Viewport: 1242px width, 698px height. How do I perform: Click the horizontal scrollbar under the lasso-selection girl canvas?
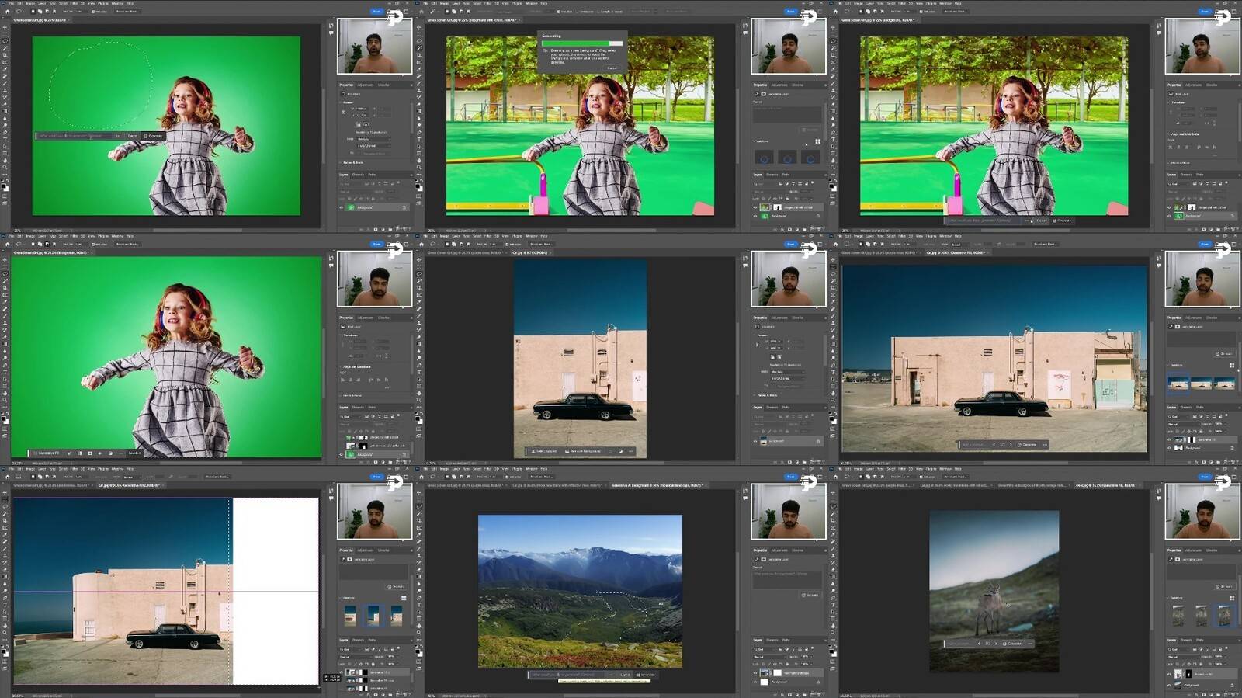196,231
